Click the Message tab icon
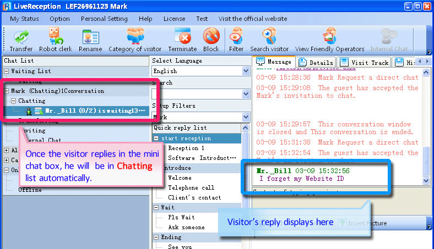 pos(260,62)
